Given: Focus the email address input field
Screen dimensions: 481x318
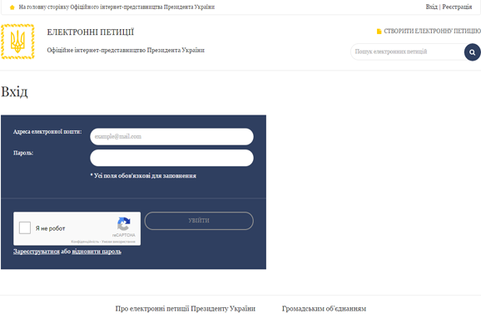Looking at the screenshot, I should pos(171,136).
